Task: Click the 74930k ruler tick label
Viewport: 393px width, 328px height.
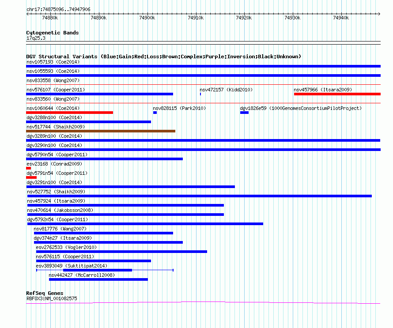Action: point(292,18)
